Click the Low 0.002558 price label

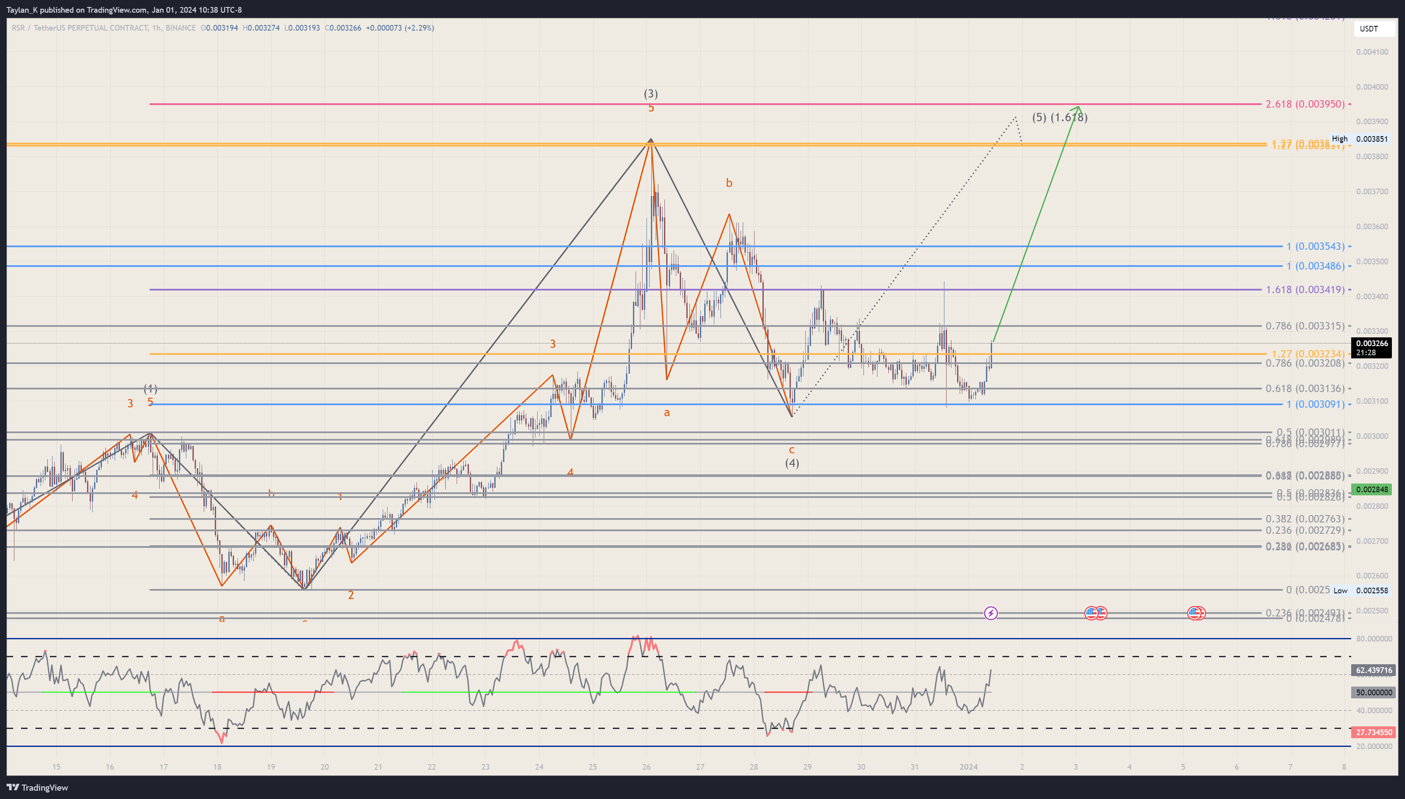pos(1360,590)
